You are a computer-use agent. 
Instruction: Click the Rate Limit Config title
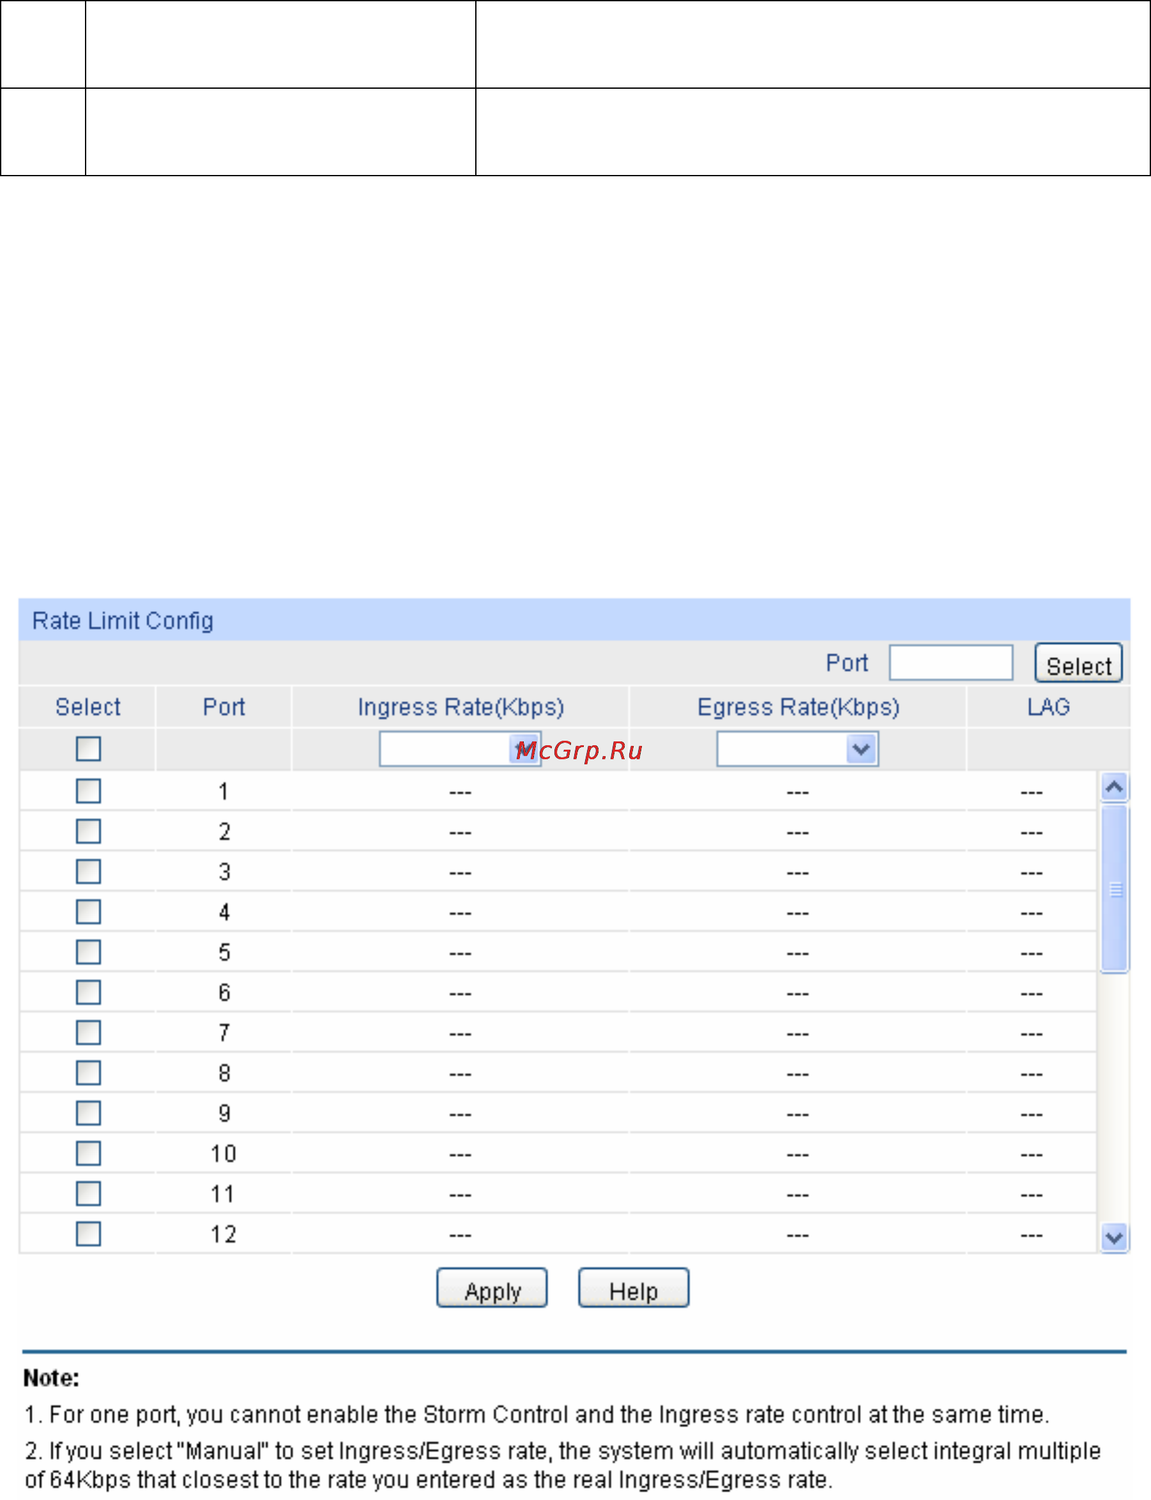tap(123, 621)
